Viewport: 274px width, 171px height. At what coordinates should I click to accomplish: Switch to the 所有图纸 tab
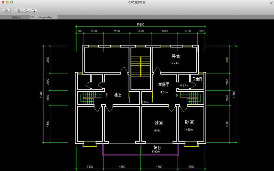(x=16, y=17)
